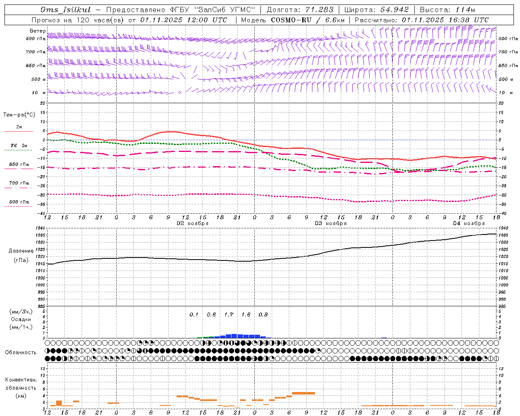Click the station name Oms_Isilkul in the header

65,10
